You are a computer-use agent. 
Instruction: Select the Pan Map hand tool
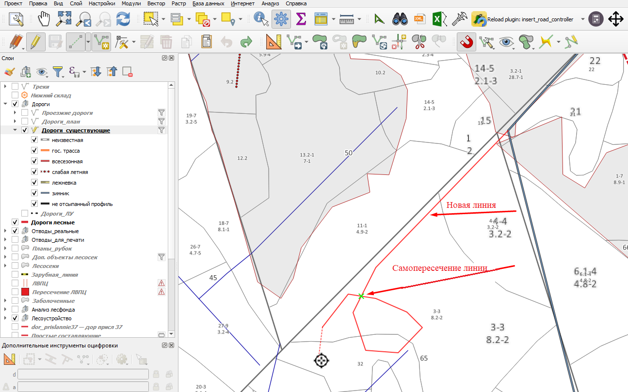click(45, 19)
